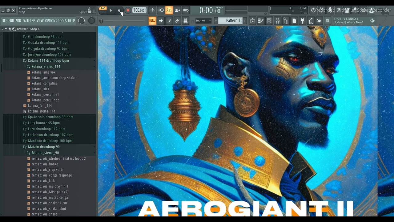Click the master volume knob
Image resolution: width=394 pixels, height=222 pixels.
click(82, 21)
